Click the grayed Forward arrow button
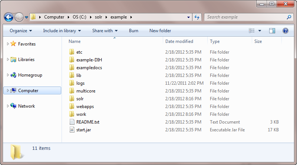The height and width of the screenshot is (165, 297). tap(19, 17)
